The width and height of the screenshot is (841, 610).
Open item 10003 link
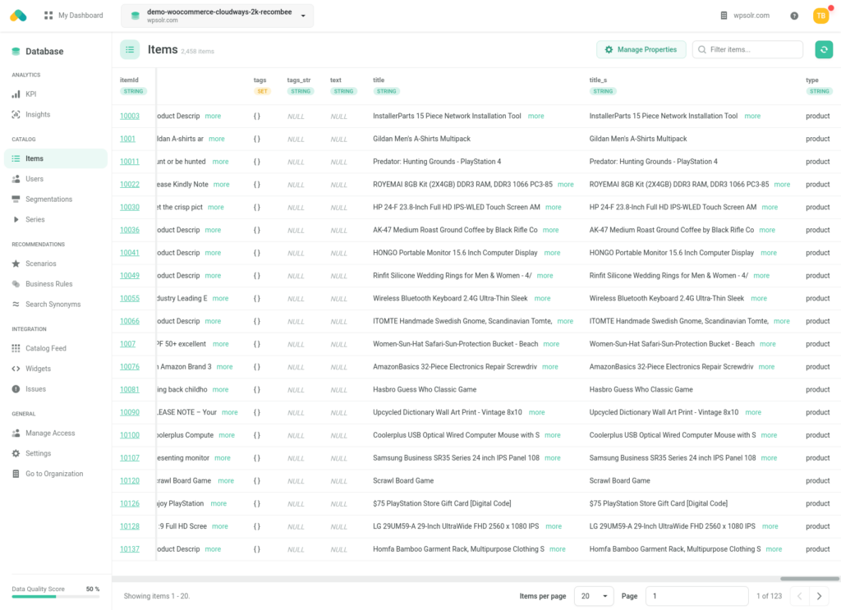(129, 117)
